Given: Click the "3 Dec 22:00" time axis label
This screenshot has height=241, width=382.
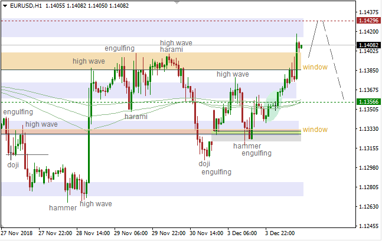Looking at the screenshot, I should 280,233.
